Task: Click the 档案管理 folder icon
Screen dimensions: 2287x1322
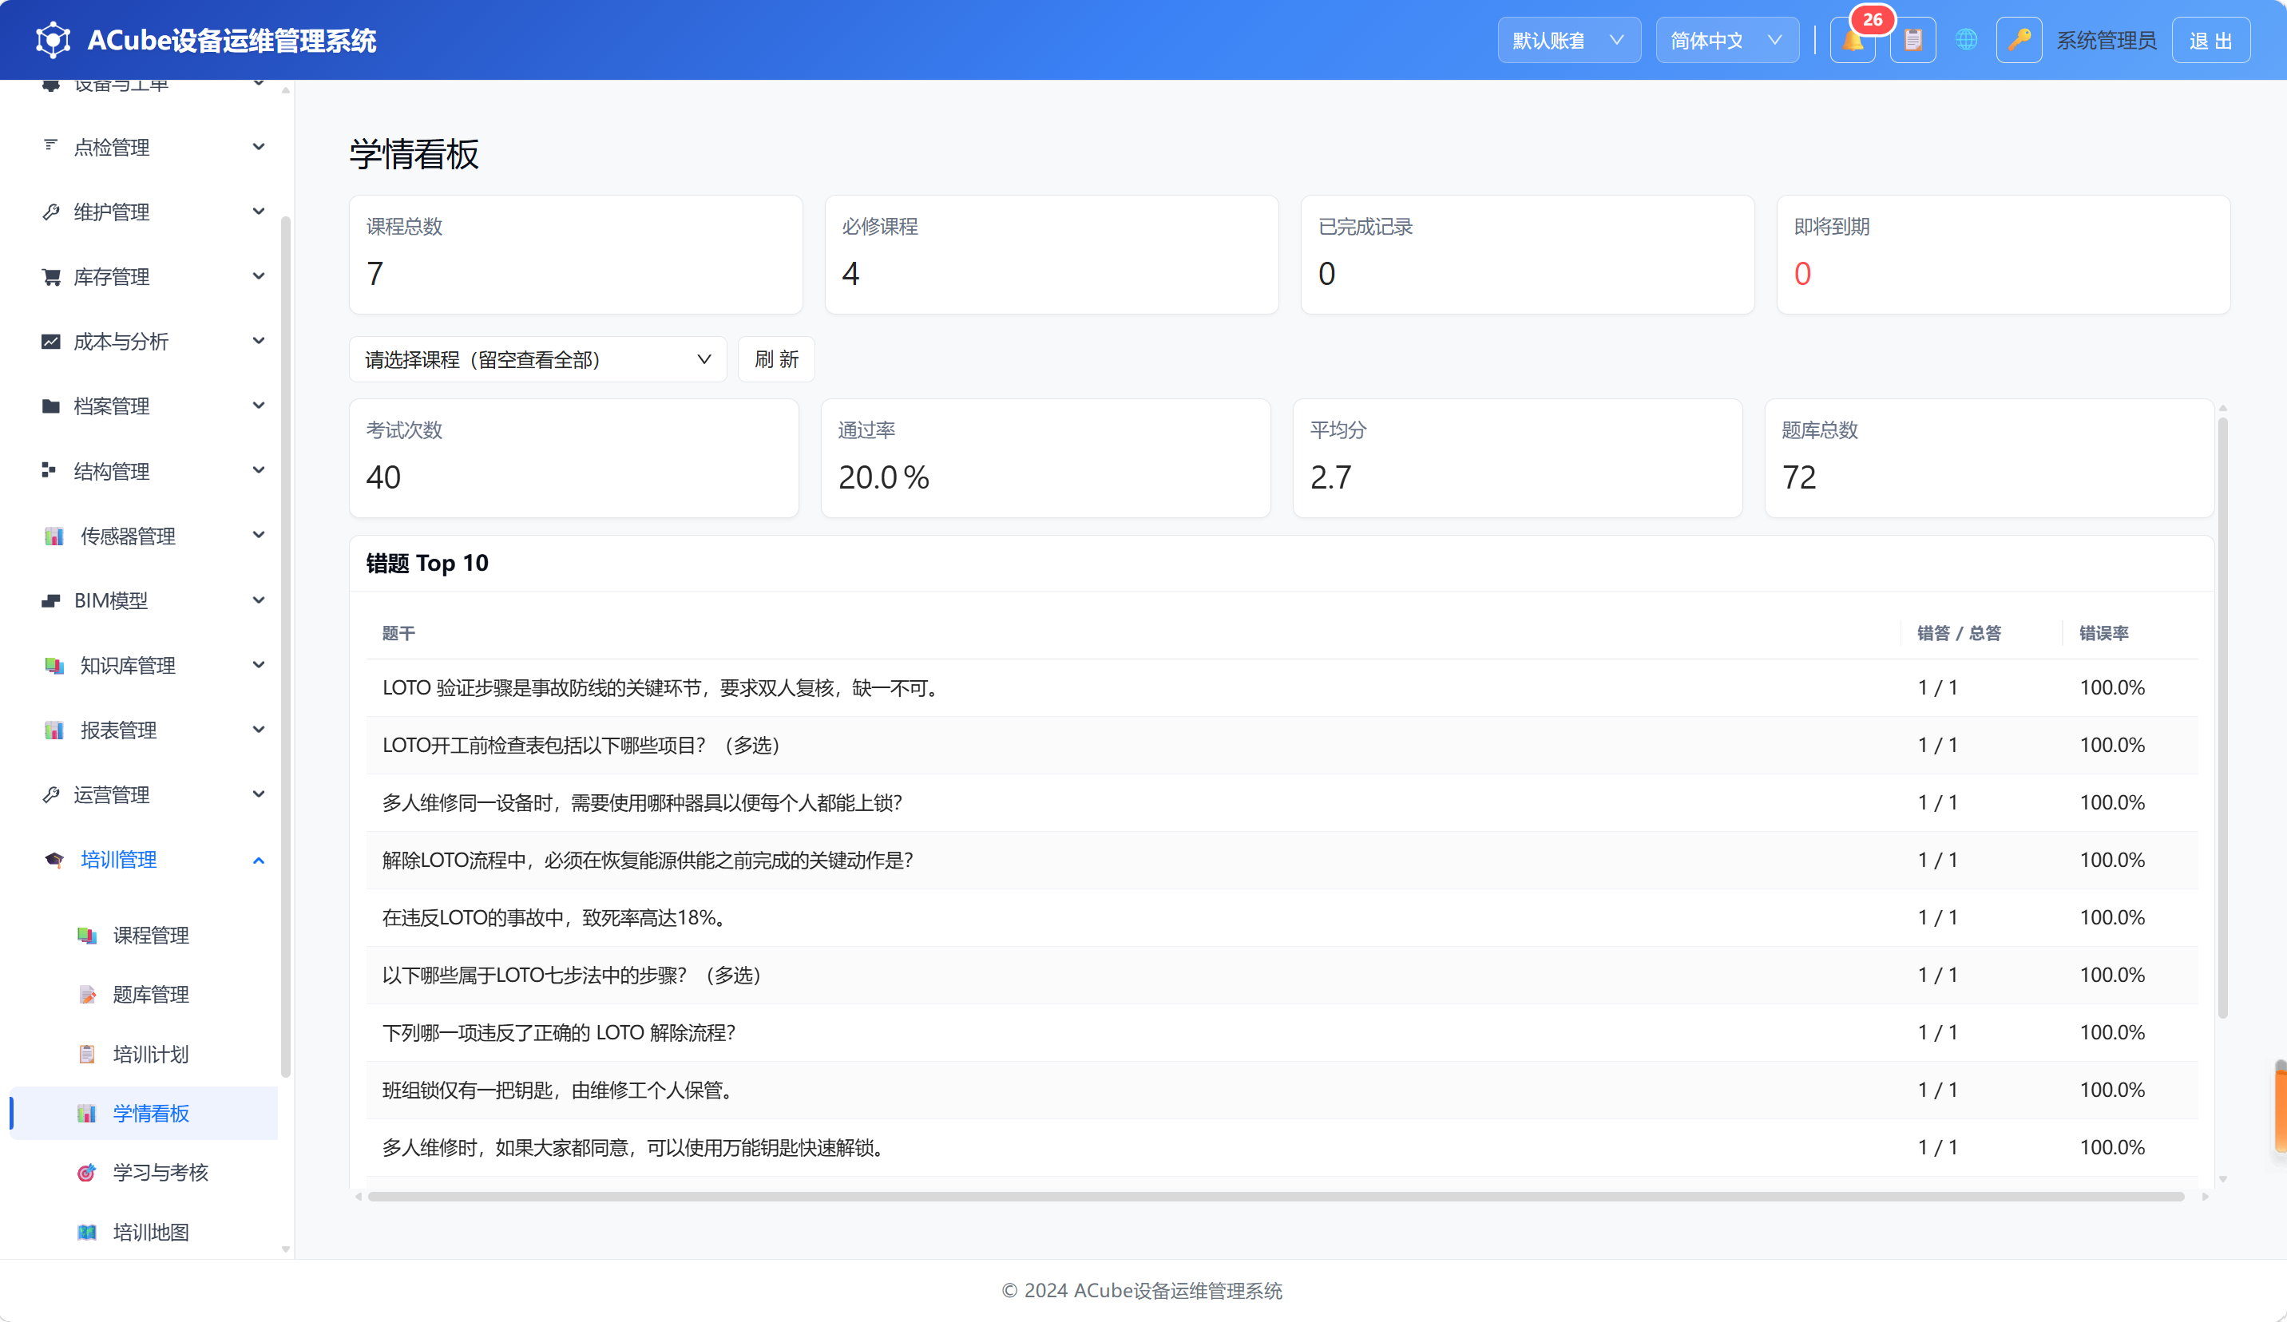Action: [x=51, y=406]
